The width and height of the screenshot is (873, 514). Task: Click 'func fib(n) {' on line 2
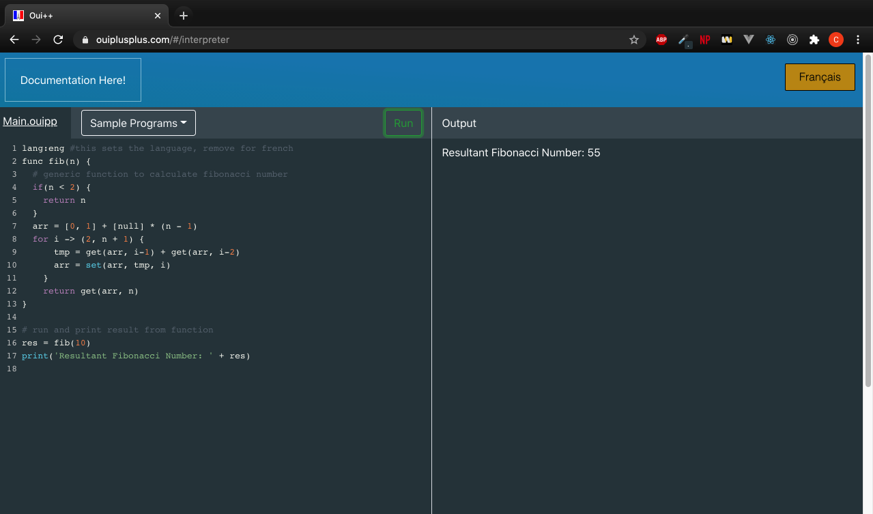pyautogui.click(x=56, y=161)
